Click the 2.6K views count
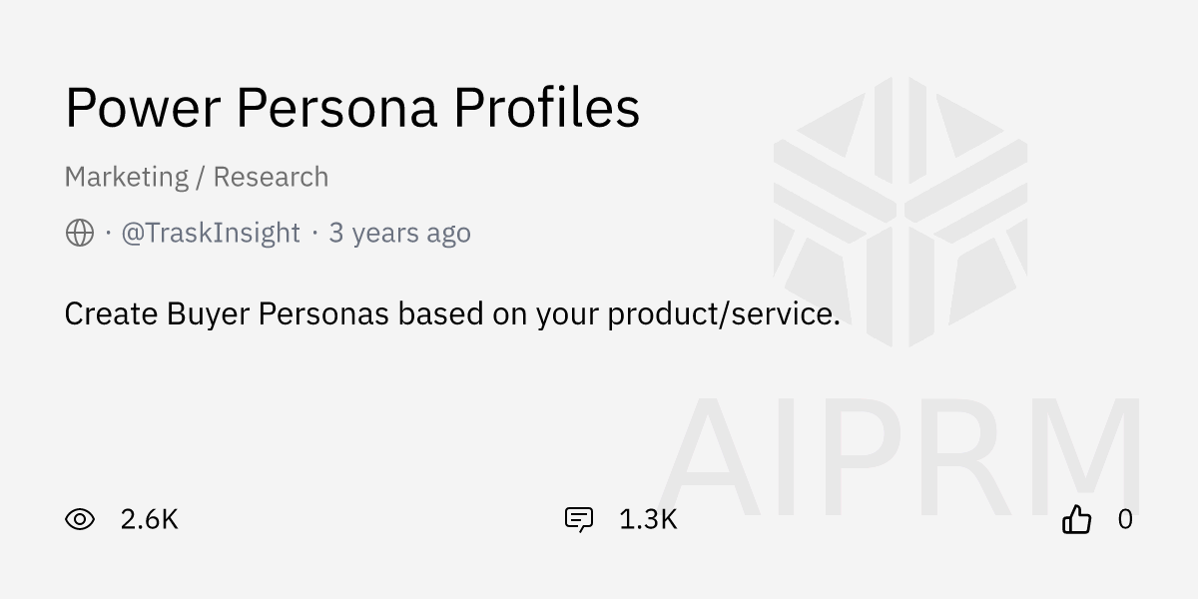The image size is (1198, 599). pos(149,519)
